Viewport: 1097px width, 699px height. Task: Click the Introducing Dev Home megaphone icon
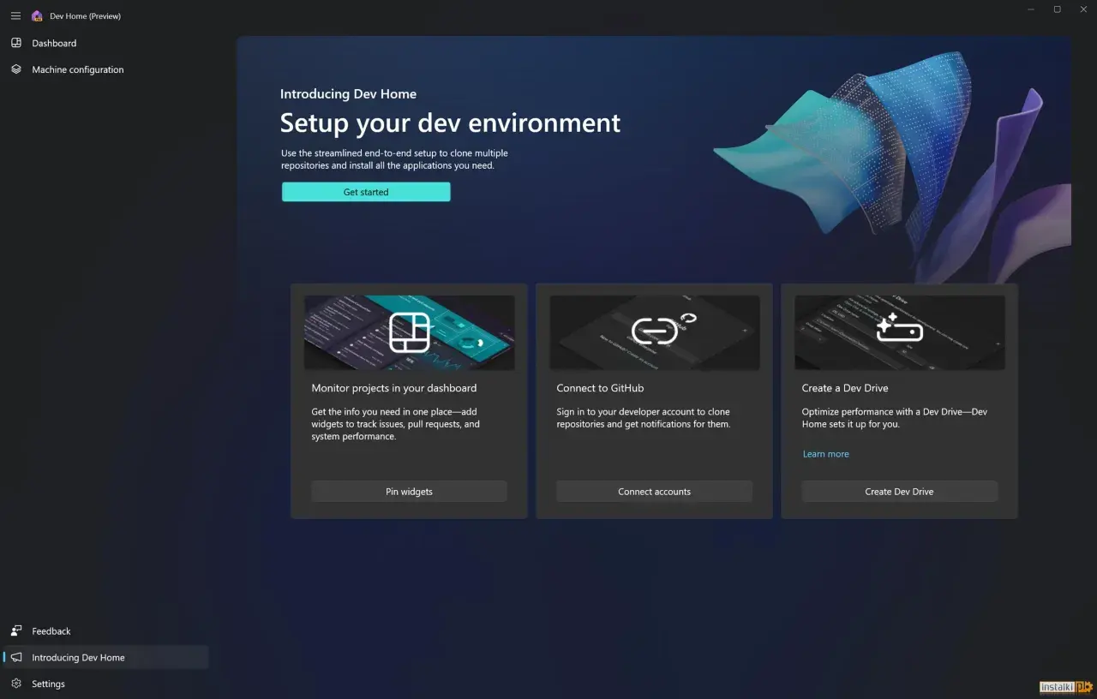click(x=16, y=657)
